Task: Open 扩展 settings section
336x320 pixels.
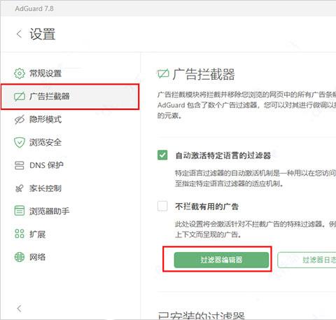Action: click(37, 234)
